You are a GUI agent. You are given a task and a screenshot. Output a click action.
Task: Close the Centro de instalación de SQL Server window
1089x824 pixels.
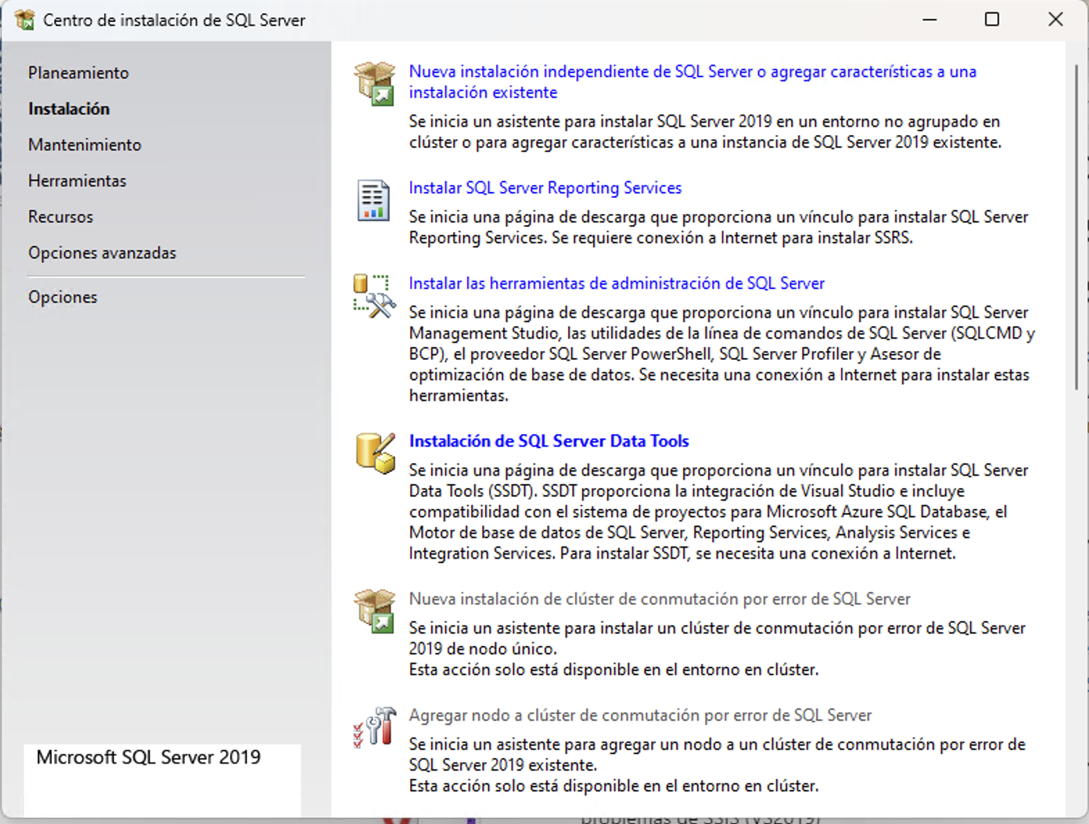click(x=1055, y=19)
